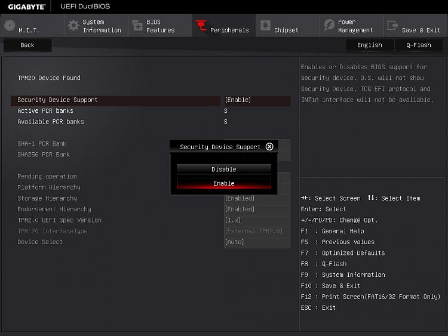Choose Enable in the popup

[x=224, y=183]
